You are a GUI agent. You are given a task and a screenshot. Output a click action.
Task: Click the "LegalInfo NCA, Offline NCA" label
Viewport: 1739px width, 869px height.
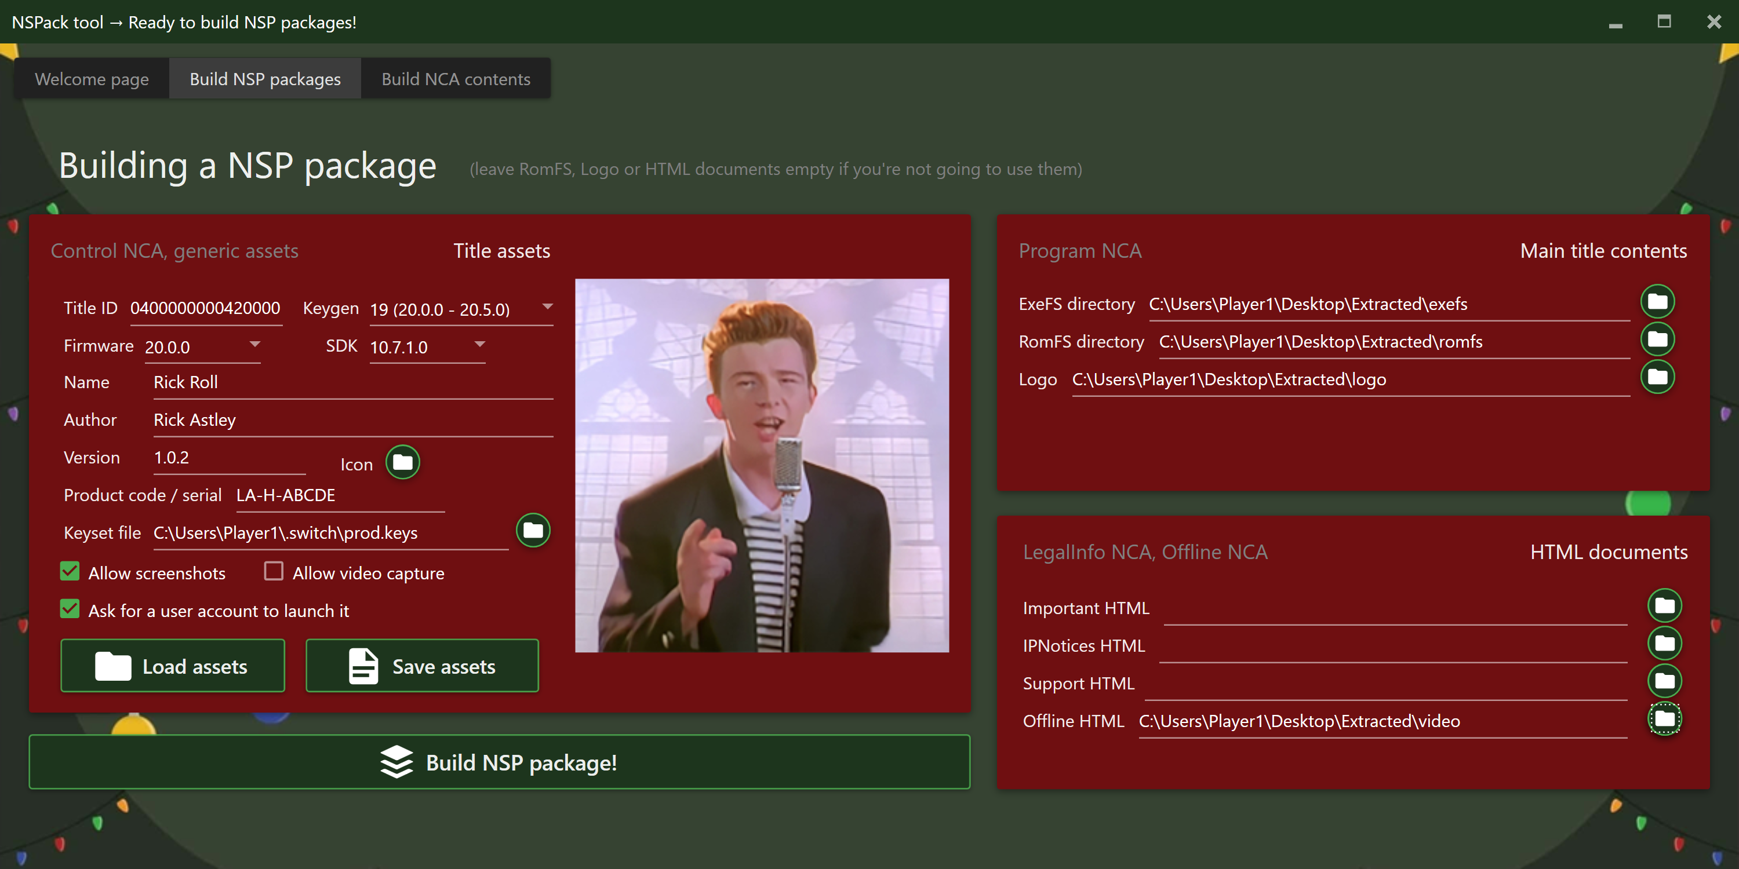[x=1145, y=553]
